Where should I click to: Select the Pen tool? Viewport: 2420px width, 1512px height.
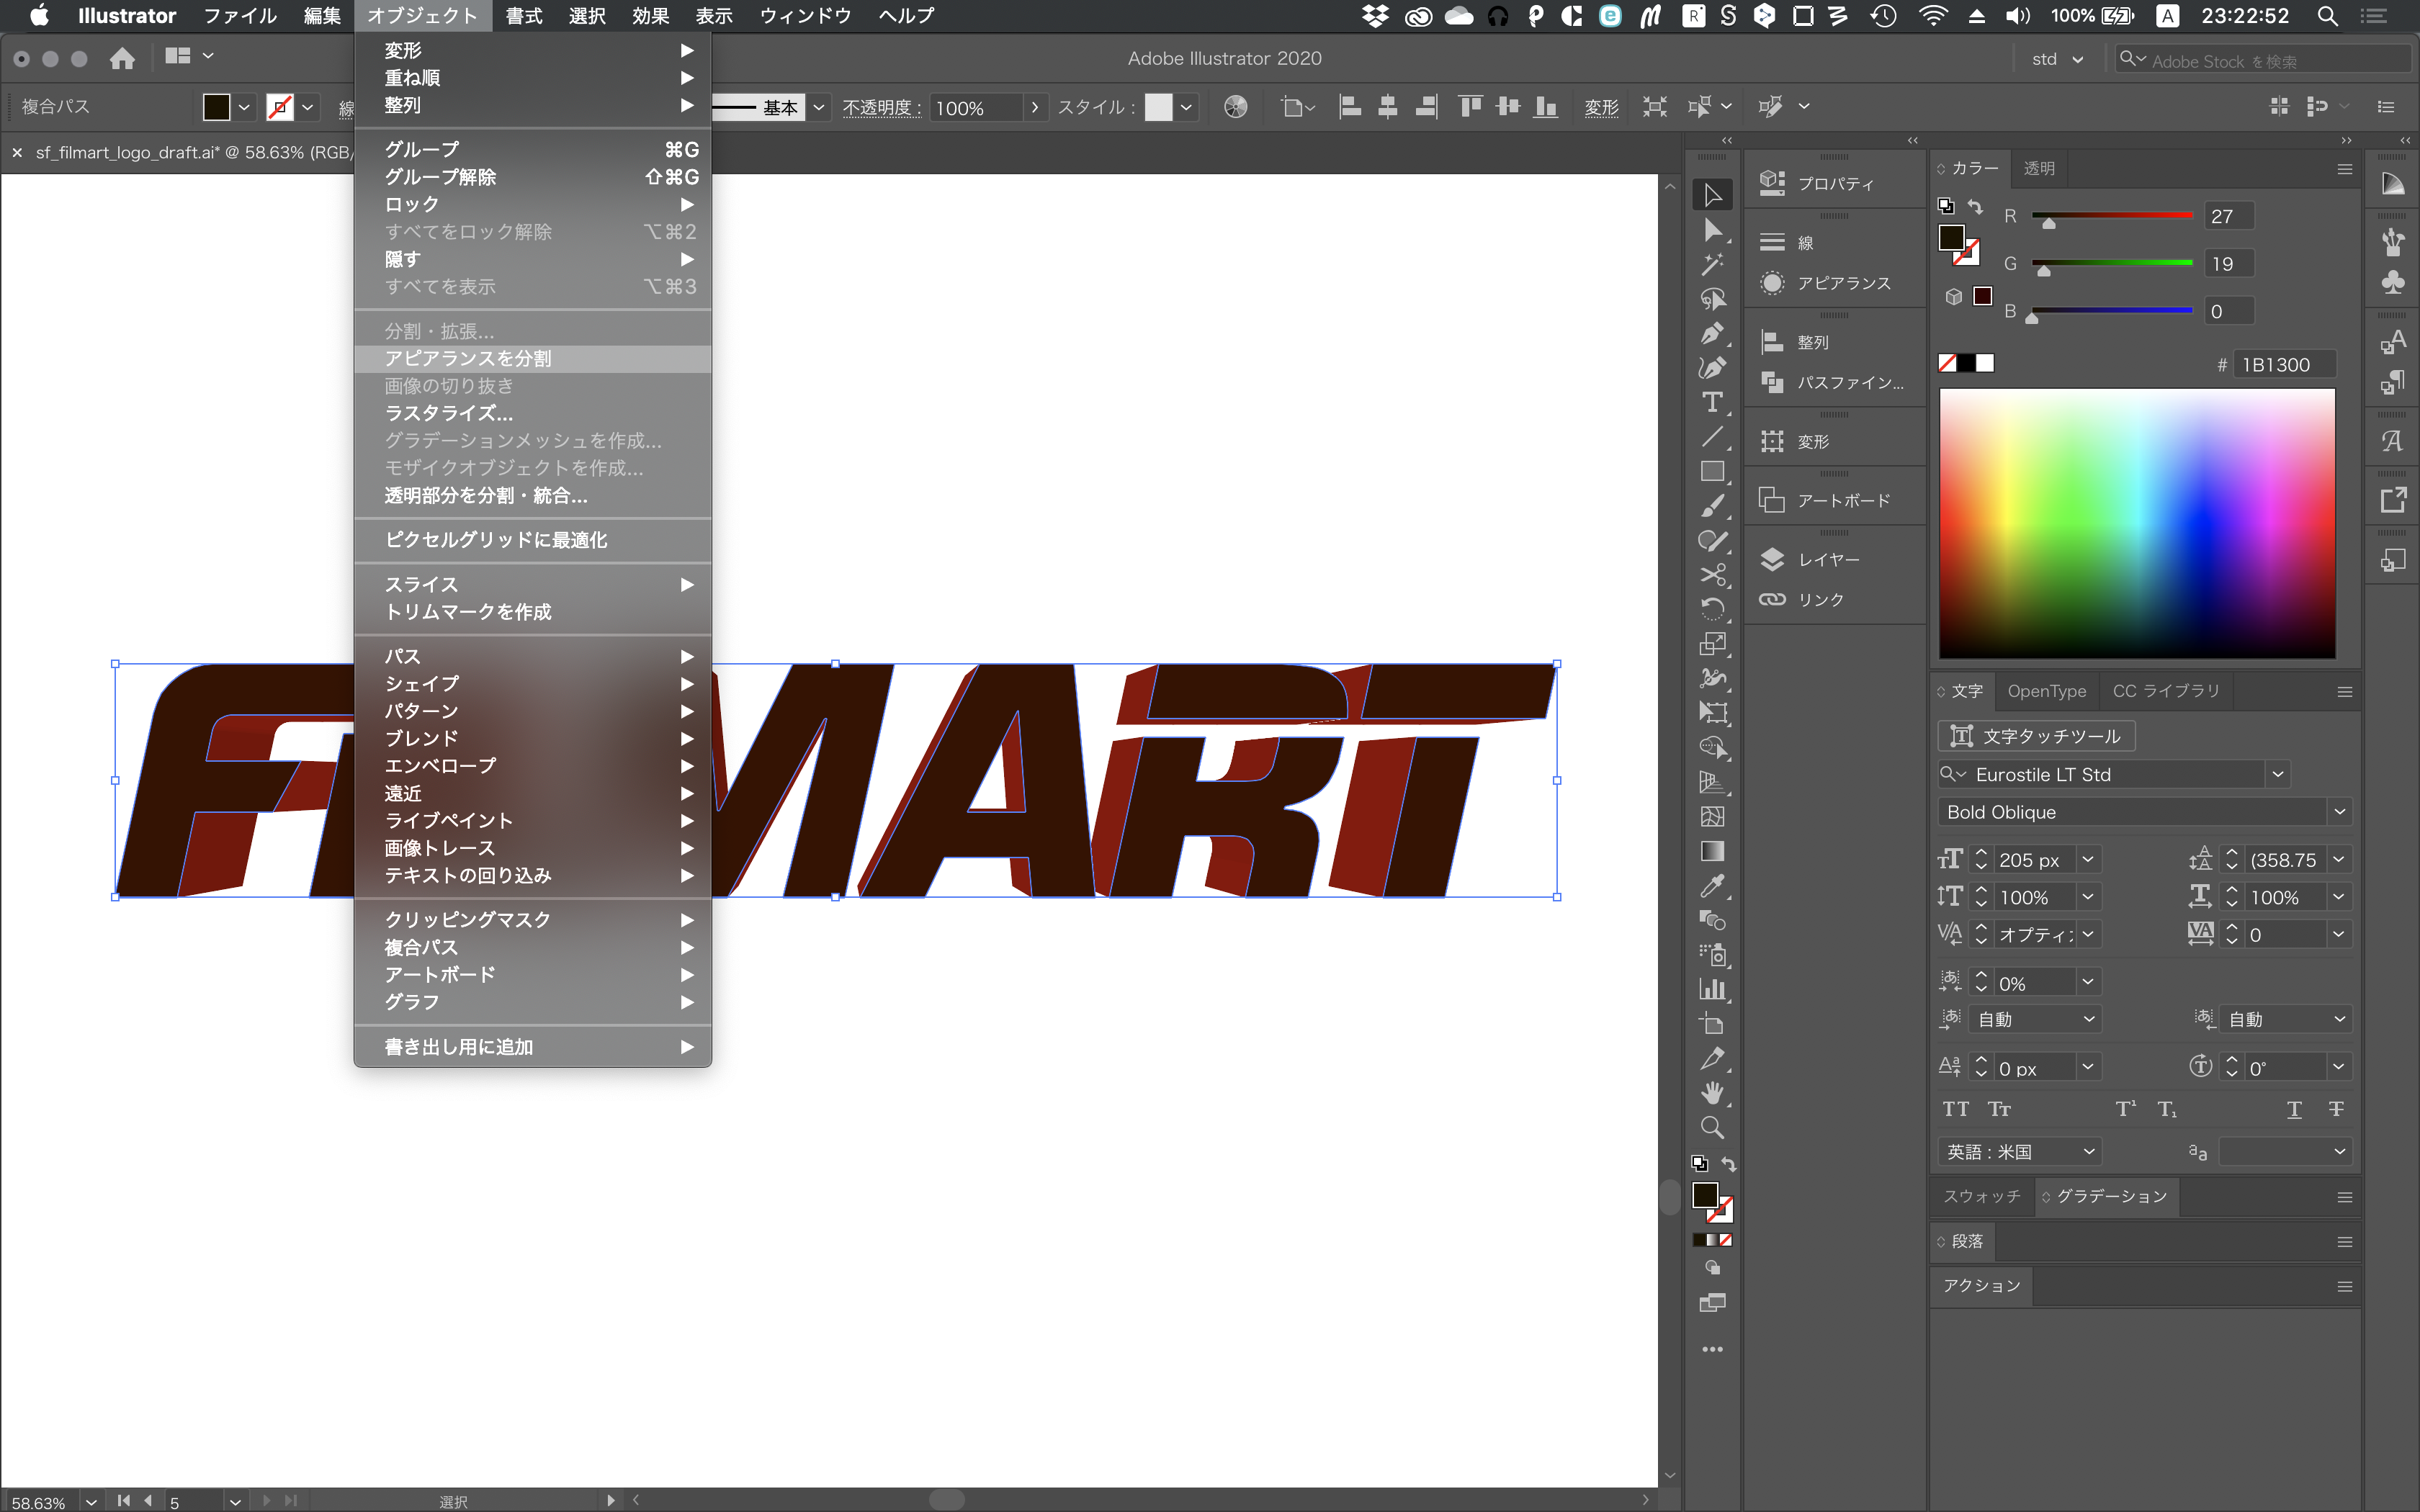tap(1712, 333)
